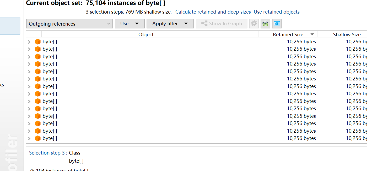
Task: Expand the fifth byte[] tree row
Action: tap(29, 72)
